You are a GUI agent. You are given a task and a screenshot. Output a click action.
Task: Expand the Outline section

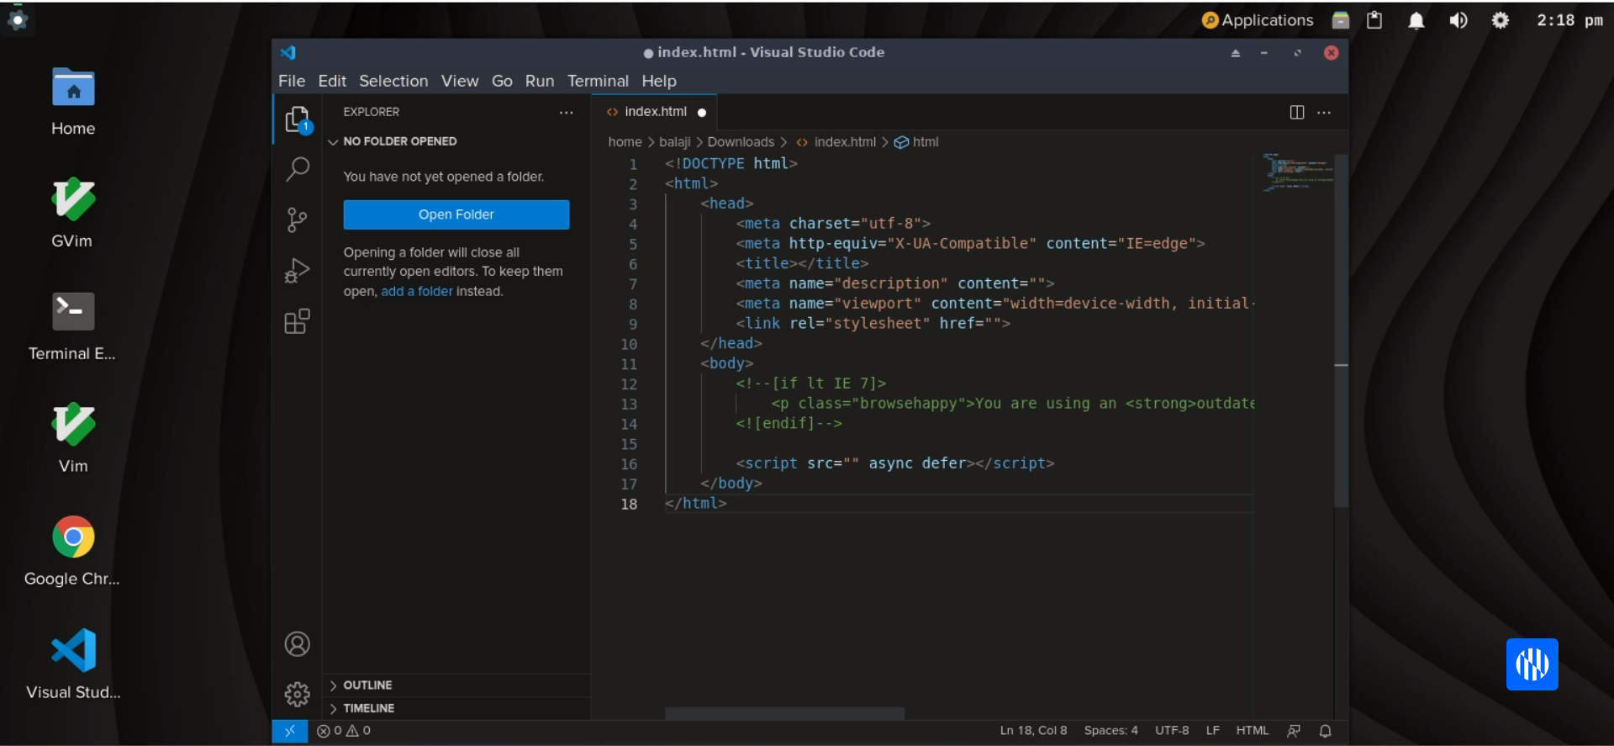click(367, 685)
